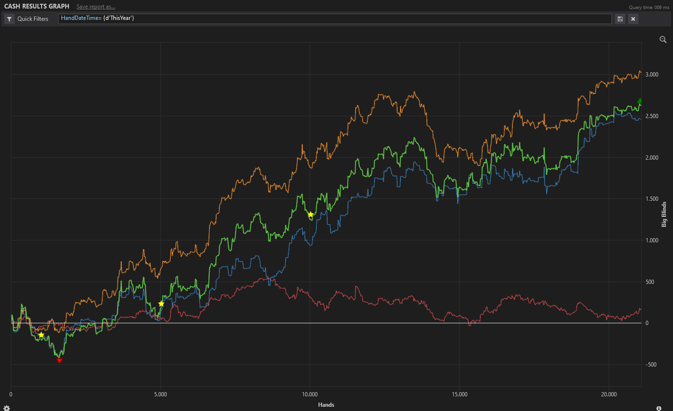Viewport: 673px width, 411px height.
Task: Click the 10.000 x-axis label
Action: (310, 394)
